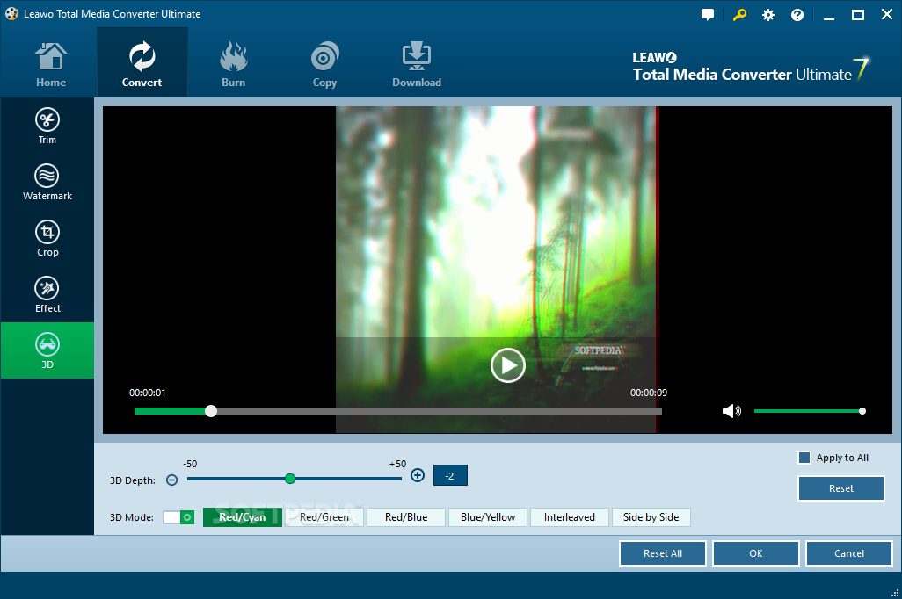
Task: Open the Copy disc module
Action: pos(324,64)
